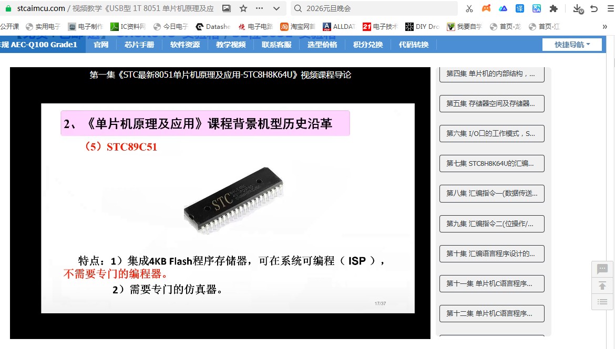
Task: Click the back-to-top arrow button
Action: click(601, 285)
